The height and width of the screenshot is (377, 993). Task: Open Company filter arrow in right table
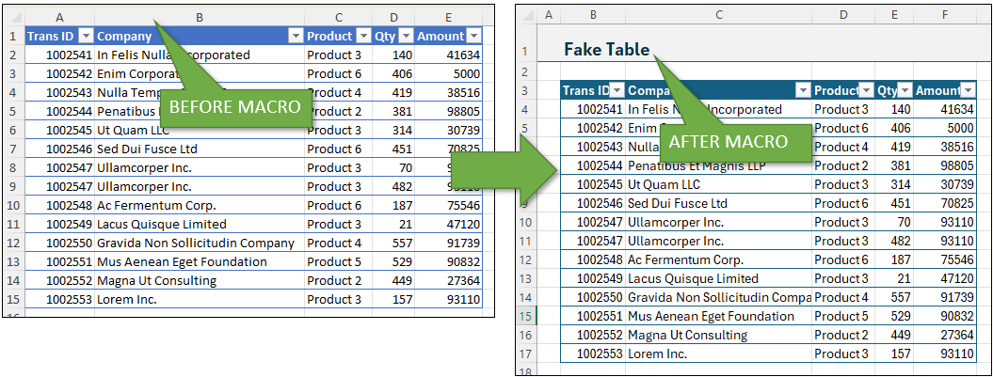(802, 90)
